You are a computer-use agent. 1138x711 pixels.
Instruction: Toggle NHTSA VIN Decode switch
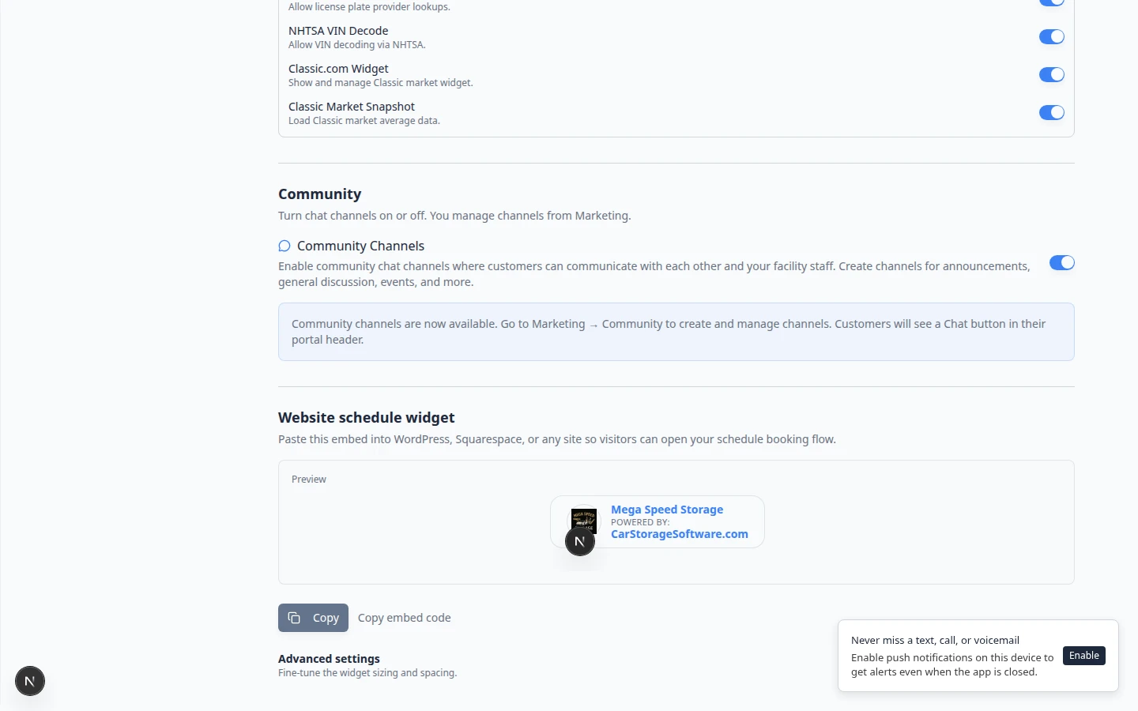click(x=1051, y=36)
